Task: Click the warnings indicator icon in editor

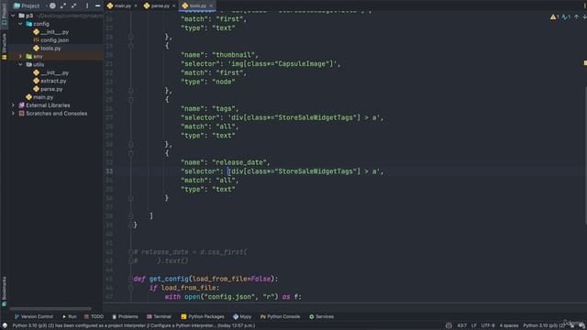Action: (554, 16)
